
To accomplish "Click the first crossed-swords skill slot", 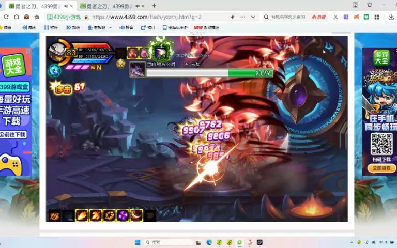I will (54, 215).
